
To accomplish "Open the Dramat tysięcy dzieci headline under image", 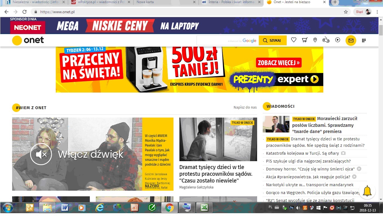I will point(216,174).
